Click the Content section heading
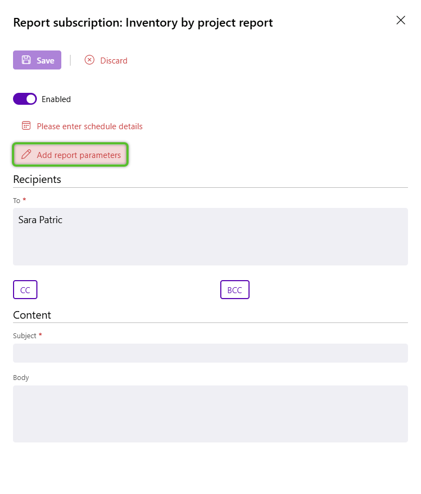This screenshot has height=494, width=421. click(32, 315)
